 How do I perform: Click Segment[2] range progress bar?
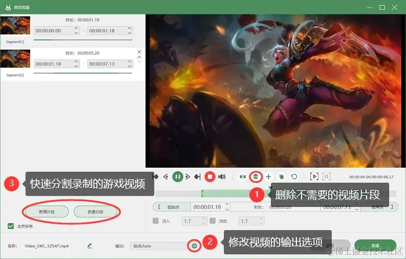tap(83, 73)
